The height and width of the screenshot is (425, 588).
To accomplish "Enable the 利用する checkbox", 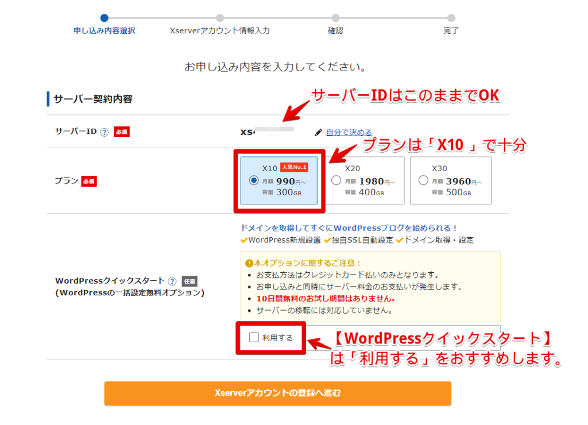I will [254, 338].
